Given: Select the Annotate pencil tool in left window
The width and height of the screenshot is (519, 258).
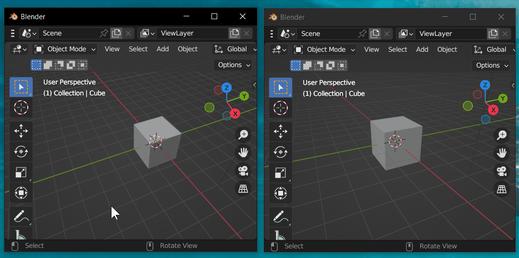Looking at the screenshot, I should tap(21, 216).
